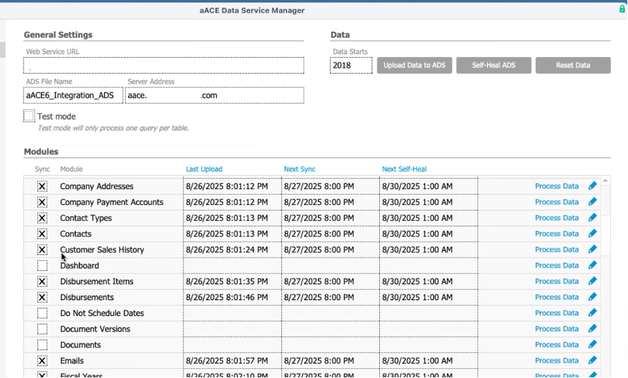Enable Sync for Dashboard module
This screenshot has width=628, height=378.
click(x=42, y=265)
